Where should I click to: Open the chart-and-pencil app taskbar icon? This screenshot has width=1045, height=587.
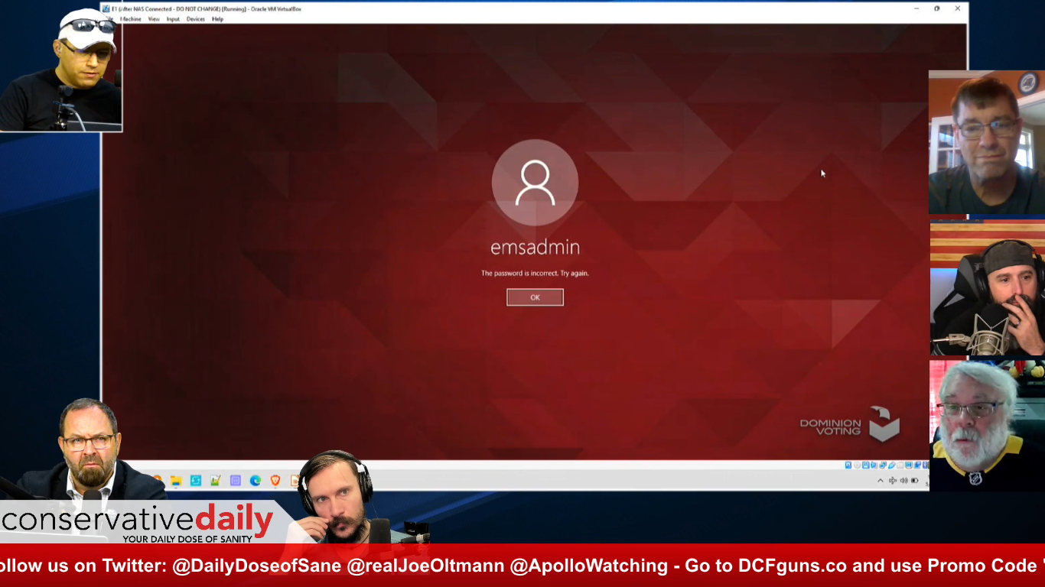(x=216, y=480)
